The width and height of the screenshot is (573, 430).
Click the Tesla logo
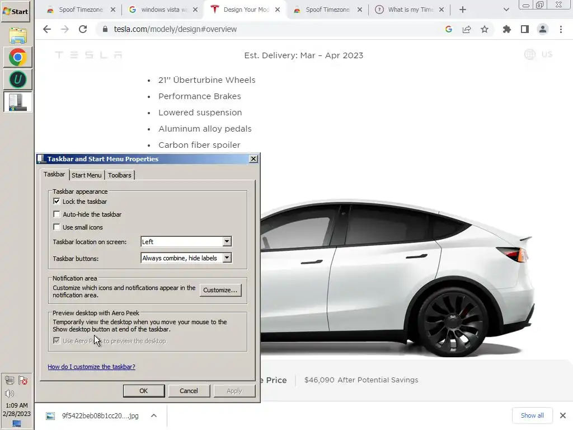click(88, 55)
